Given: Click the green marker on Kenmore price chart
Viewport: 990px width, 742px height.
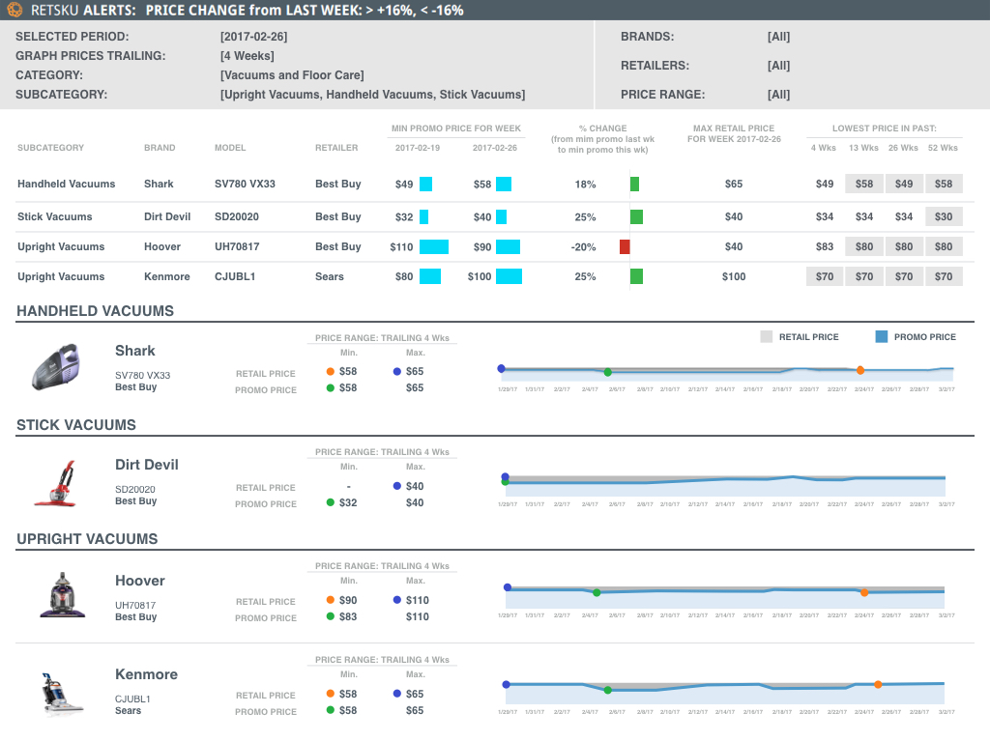Looking at the screenshot, I should tap(607, 690).
